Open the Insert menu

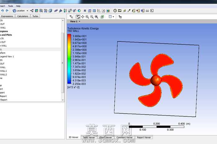pos(2,6)
